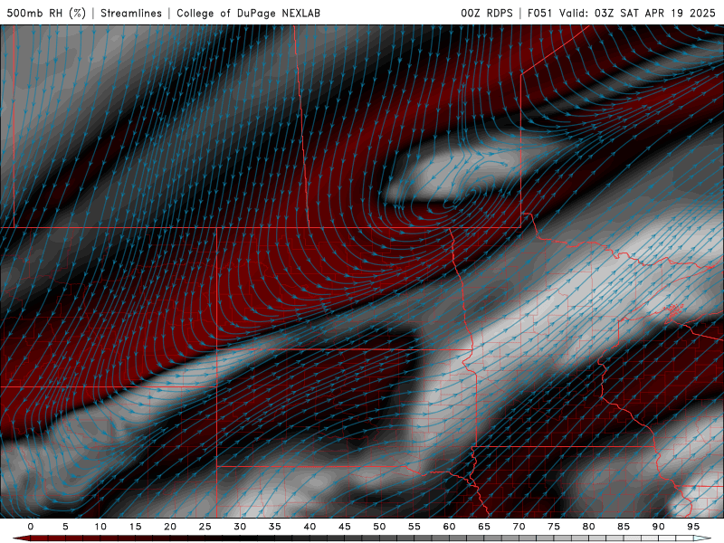Click 'College of DuPage NEXLAB' text

tap(248, 13)
